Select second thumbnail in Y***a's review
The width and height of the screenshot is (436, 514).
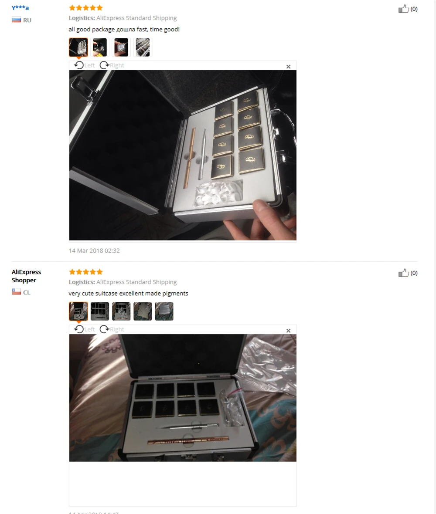[x=100, y=47]
